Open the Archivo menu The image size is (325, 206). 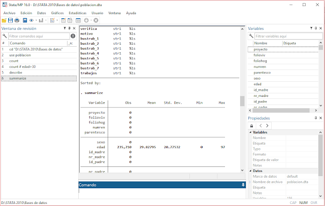[x=9, y=13]
